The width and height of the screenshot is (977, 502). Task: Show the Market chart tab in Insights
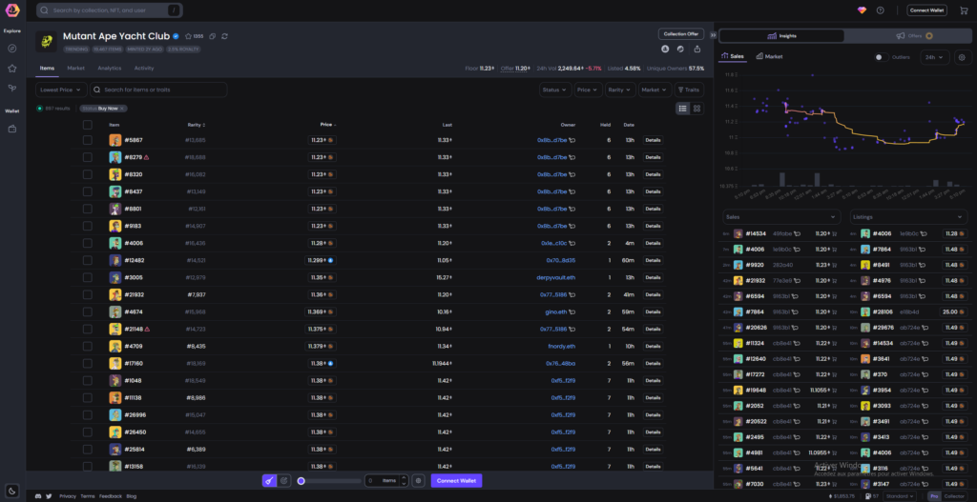coord(770,56)
